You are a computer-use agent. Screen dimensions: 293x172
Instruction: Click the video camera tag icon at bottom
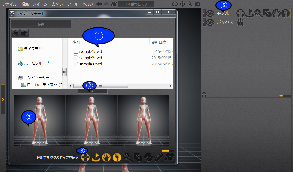[x=169, y=157]
